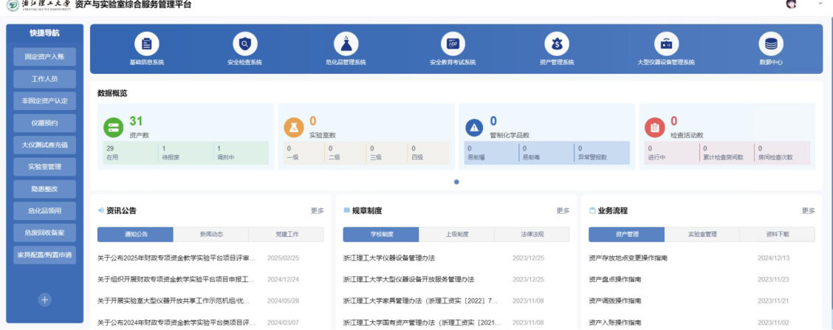Open the 大型仪器设备管理系统 toolbox icon

[x=666, y=44]
